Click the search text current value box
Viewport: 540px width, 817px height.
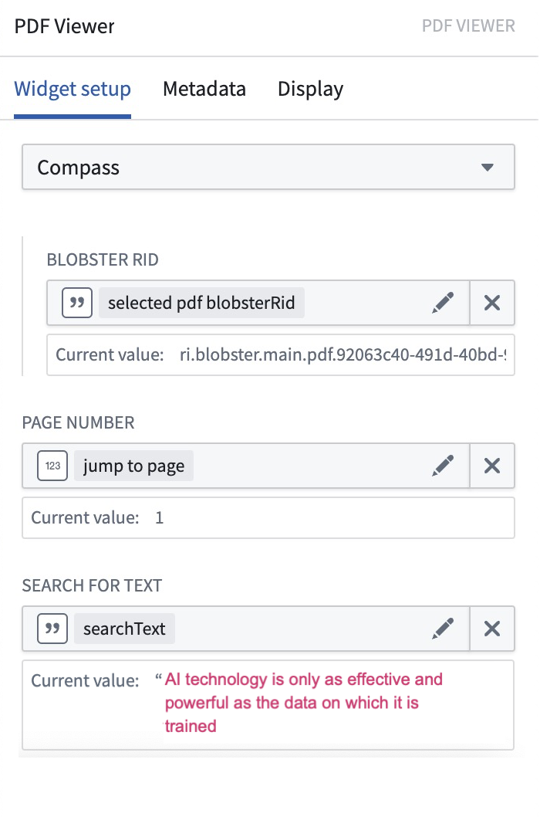[268, 705]
